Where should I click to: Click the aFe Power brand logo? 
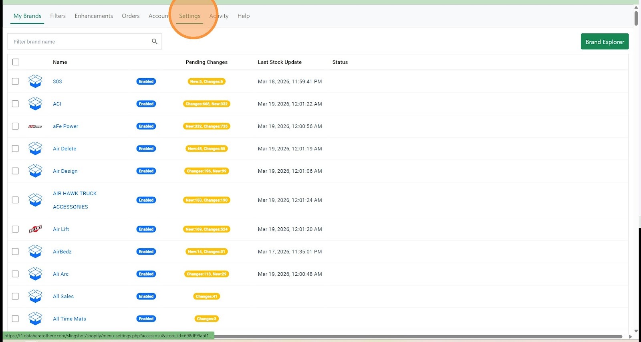click(35, 126)
